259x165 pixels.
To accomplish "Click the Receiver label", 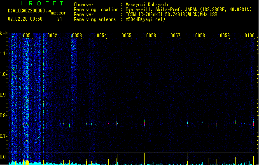I will tap(84, 14).
